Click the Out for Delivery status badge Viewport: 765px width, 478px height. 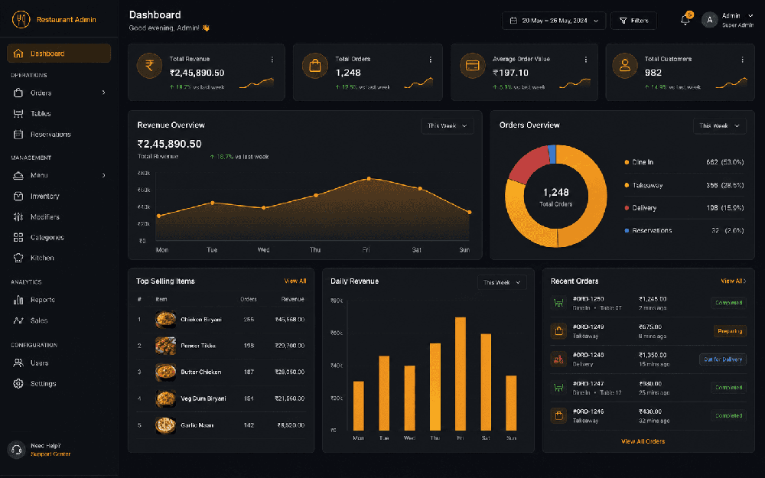[x=723, y=359]
